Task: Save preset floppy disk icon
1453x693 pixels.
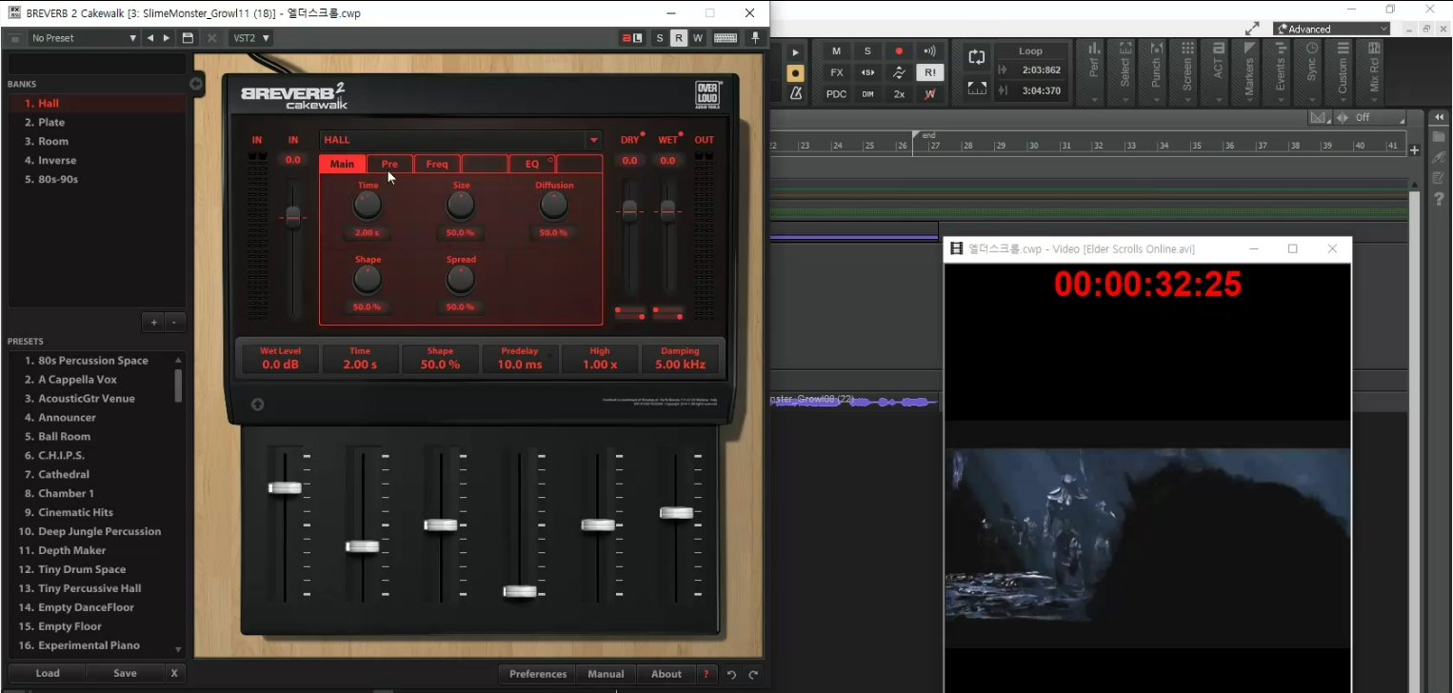Action: (x=188, y=38)
